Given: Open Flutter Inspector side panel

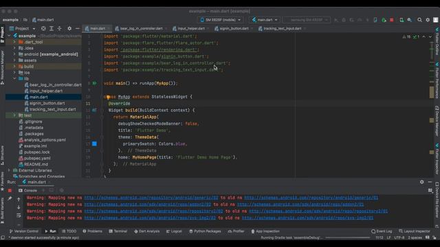Looking at the screenshot, I should 437,159.
